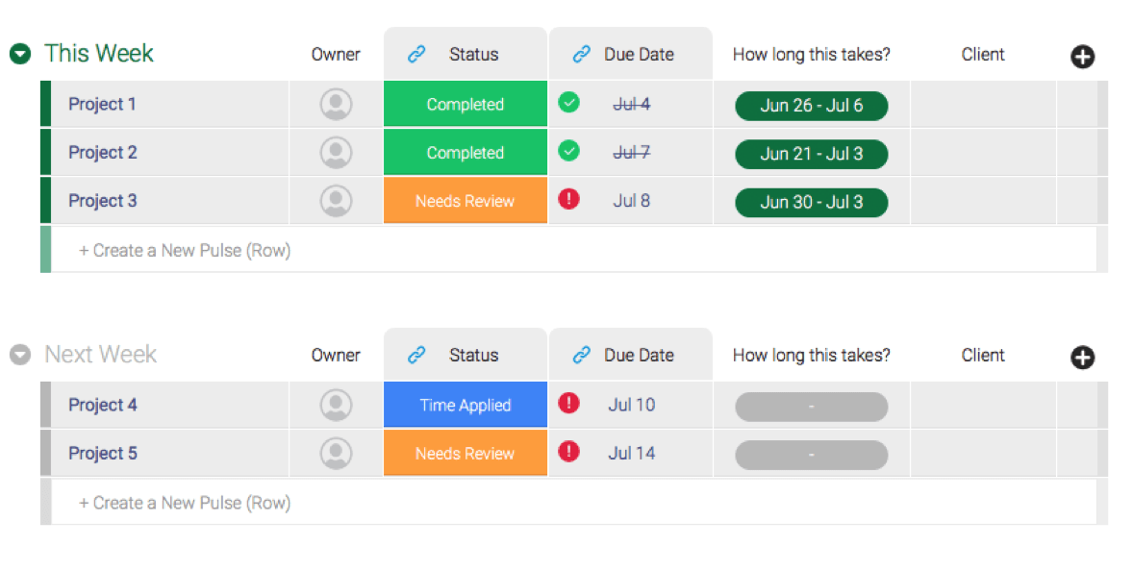Click red overdue alert on Project 4
Viewport: 1133px width, 571px height.
pos(568,403)
